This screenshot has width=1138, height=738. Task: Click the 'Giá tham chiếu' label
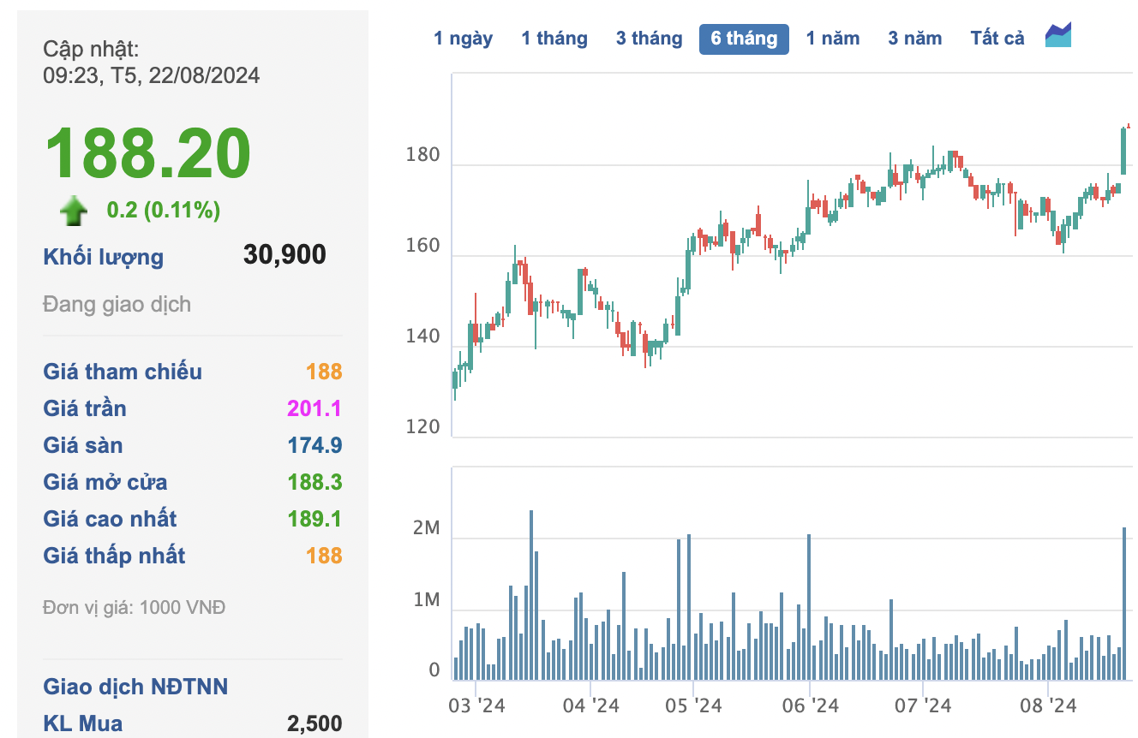[x=123, y=372]
